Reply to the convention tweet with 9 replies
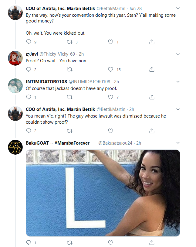 (x=29, y=42)
